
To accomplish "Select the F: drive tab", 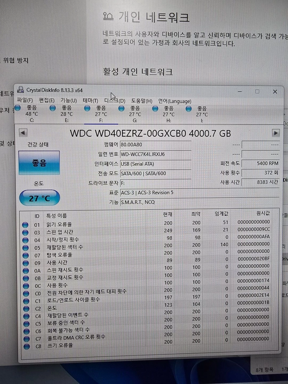I will tap(101, 114).
